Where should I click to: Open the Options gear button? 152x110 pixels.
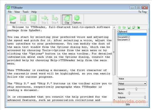(77, 19)
